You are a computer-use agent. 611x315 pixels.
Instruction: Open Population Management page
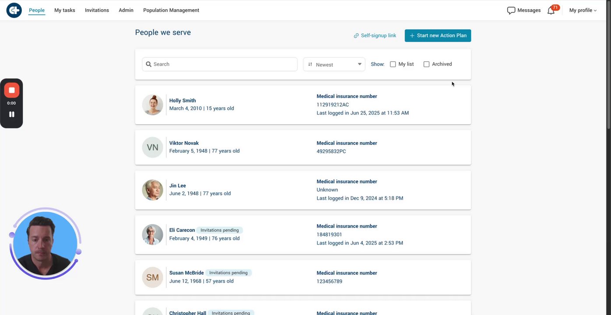click(171, 10)
